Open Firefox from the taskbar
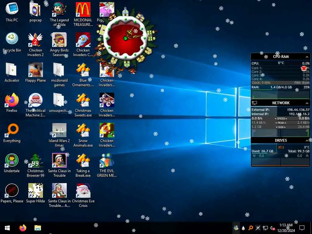The height and width of the screenshot is (234, 312). 23,228
